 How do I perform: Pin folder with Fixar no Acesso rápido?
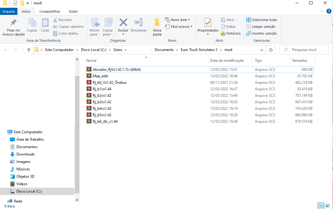(x=13, y=28)
